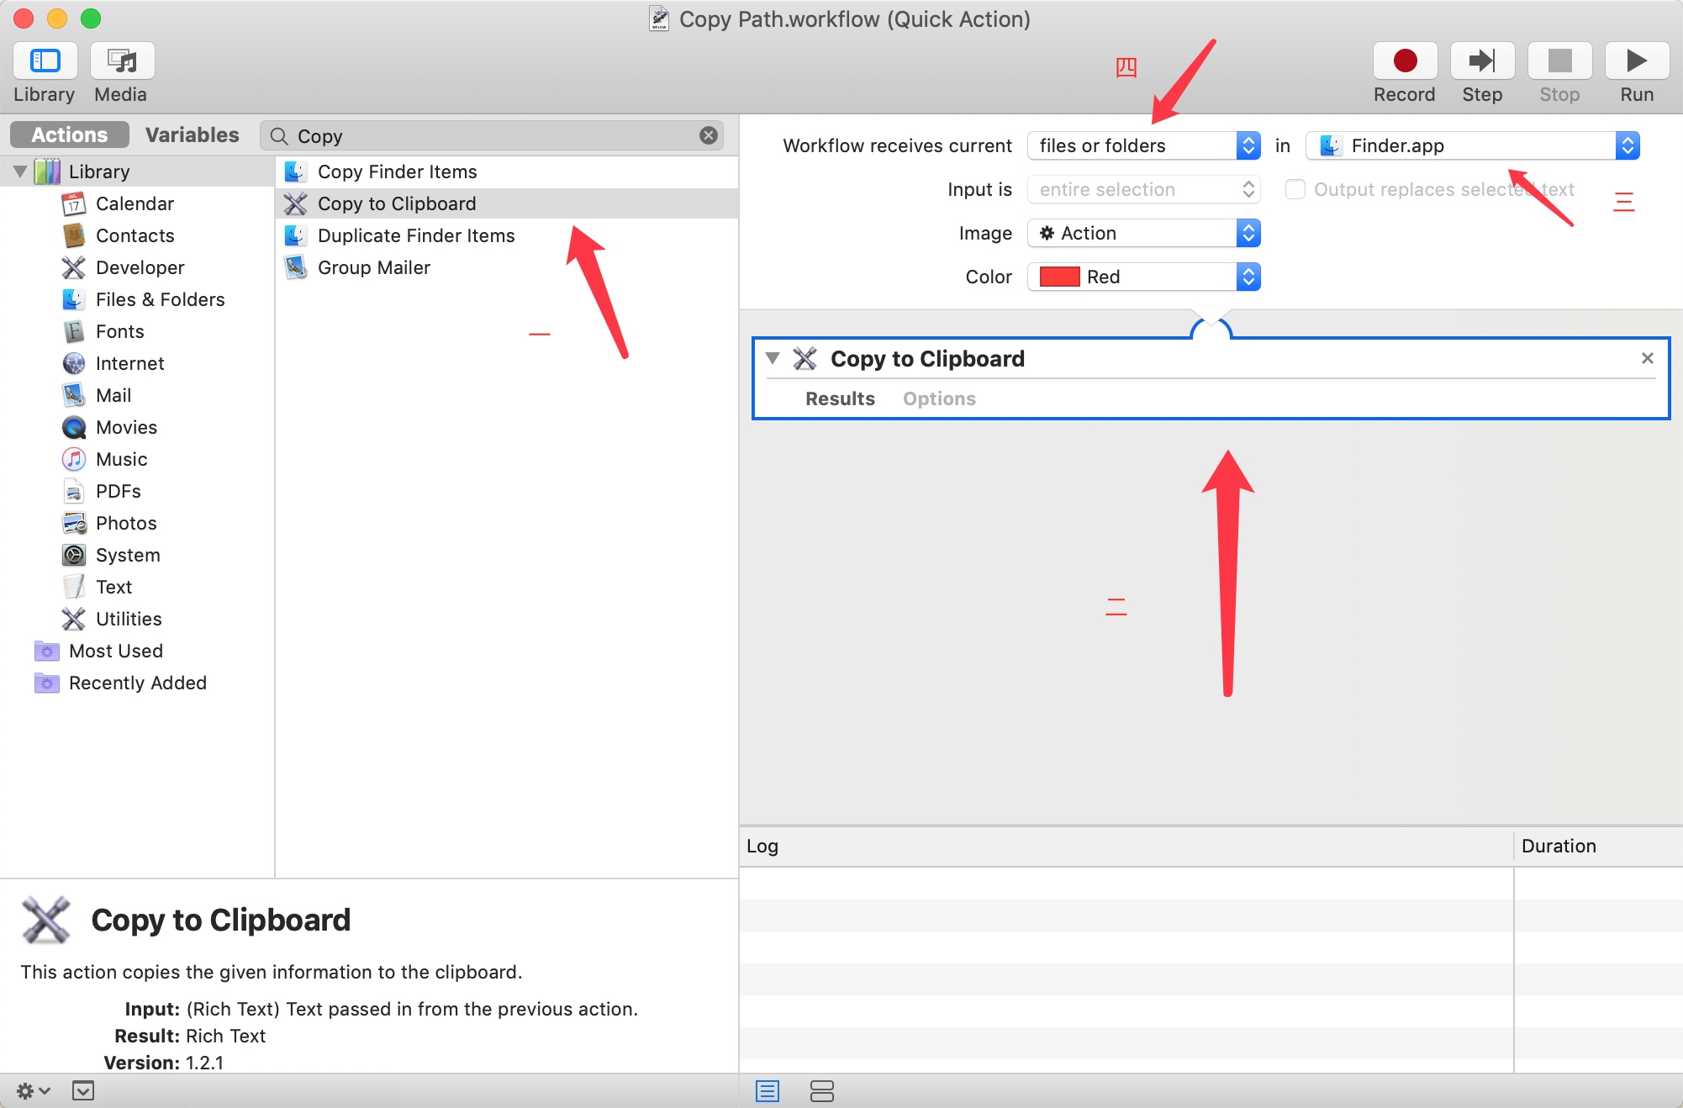1683x1108 pixels.
Task: Collapse the Library tree disclosure triangle
Action: point(20,171)
